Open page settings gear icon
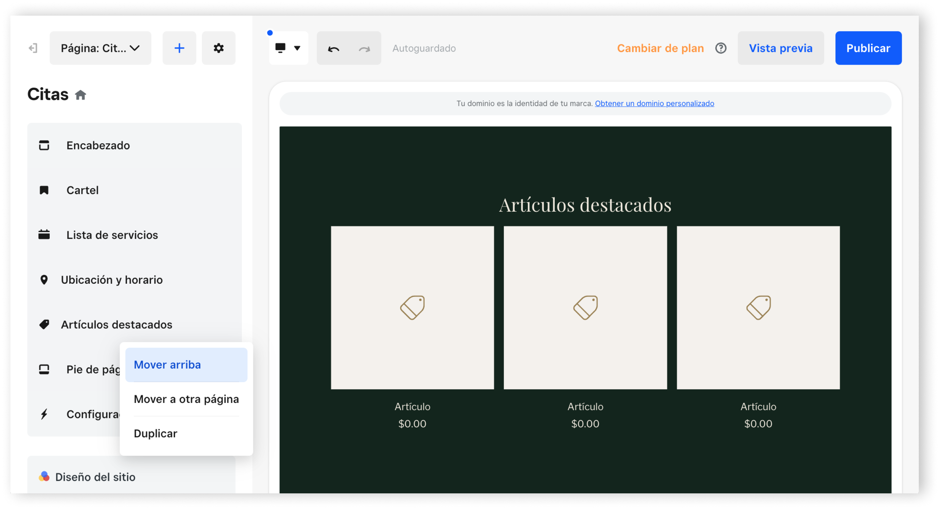940x509 pixels. tap(219, 48)
